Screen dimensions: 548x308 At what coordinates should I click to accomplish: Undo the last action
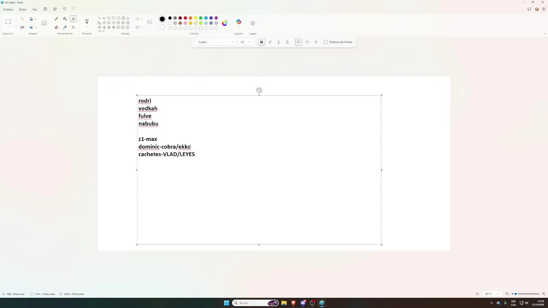[x=65, y=9]
